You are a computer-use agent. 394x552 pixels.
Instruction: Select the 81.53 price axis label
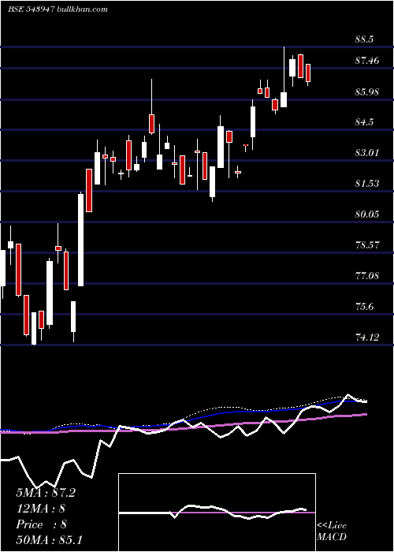click(x=367, y=184)
